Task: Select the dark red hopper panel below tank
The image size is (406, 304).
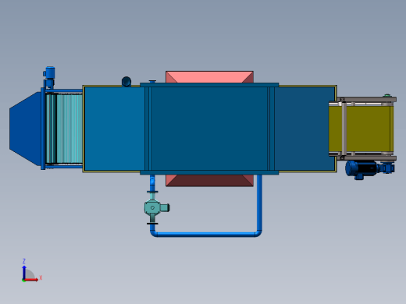Action: point(209,180)
